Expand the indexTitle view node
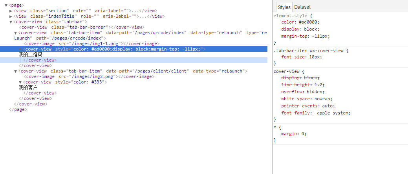408x174 pixels. [x=11, y=16]
